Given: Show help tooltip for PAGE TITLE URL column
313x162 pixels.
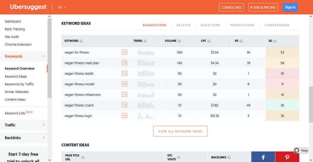Looking at the screenshot, I should (x=83, y=157).
